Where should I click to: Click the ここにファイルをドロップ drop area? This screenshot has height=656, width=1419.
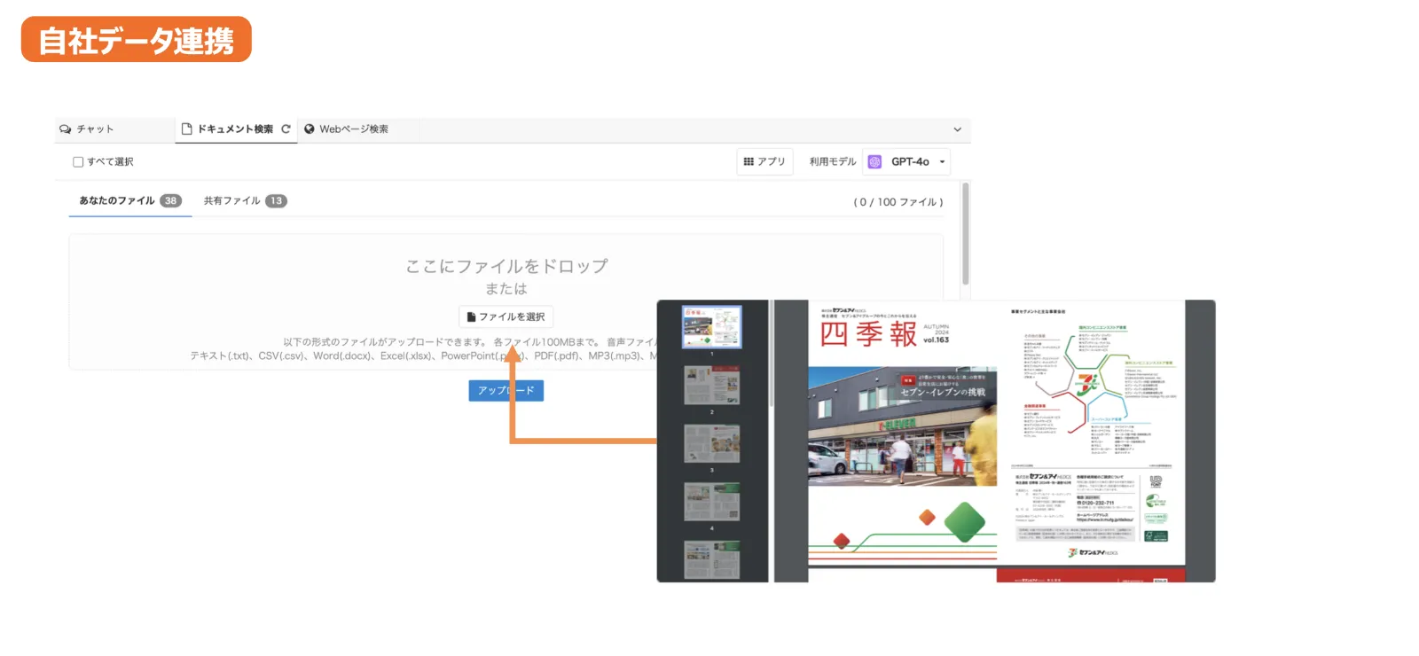[x=506, y=301]
